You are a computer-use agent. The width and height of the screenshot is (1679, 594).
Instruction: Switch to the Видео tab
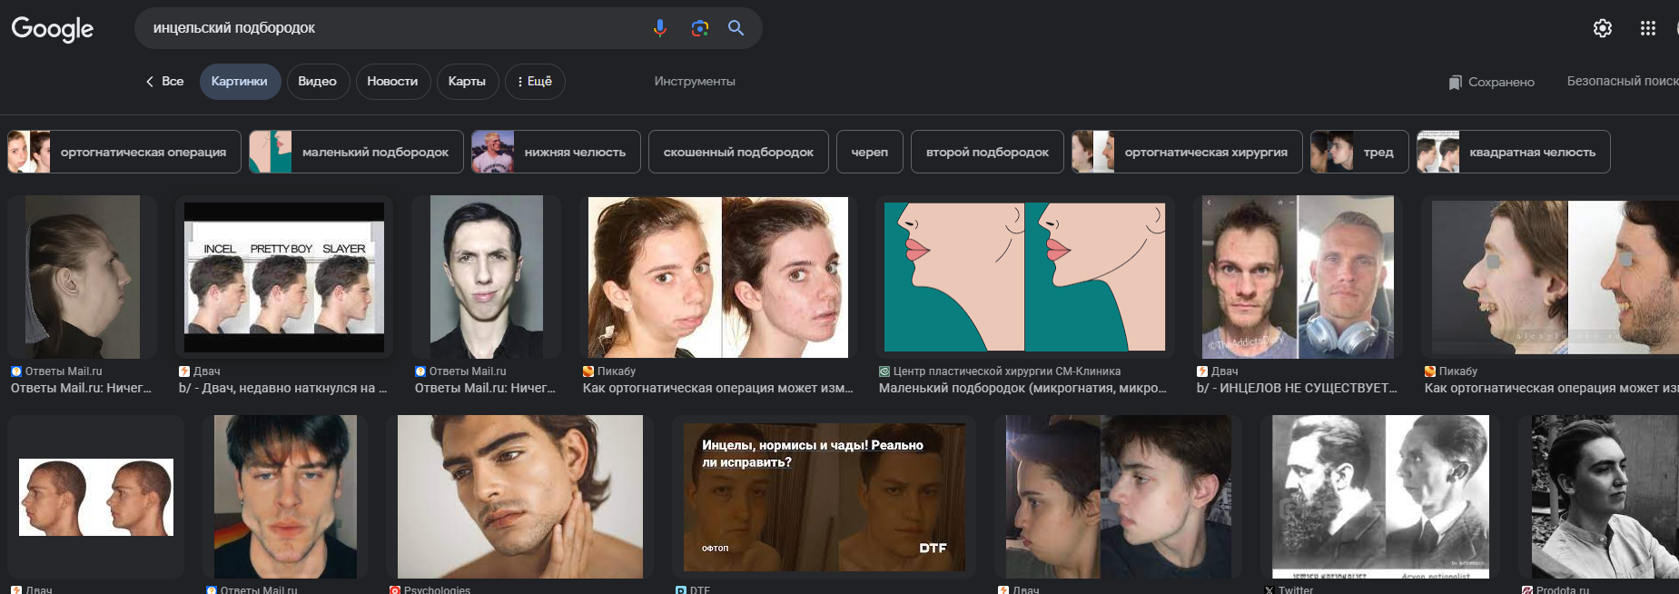317,81
